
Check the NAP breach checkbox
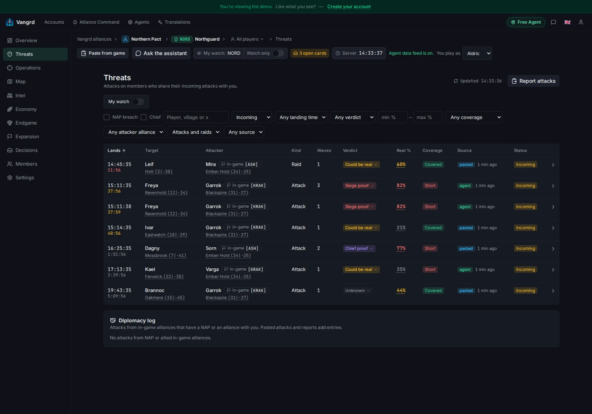coord(107,117)
